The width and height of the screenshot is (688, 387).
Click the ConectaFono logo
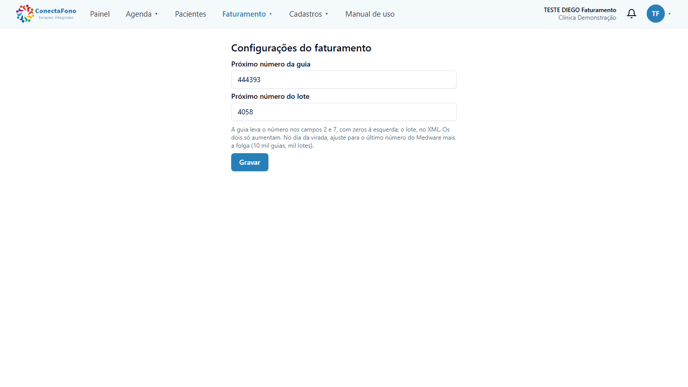click(x=46, y=14)
